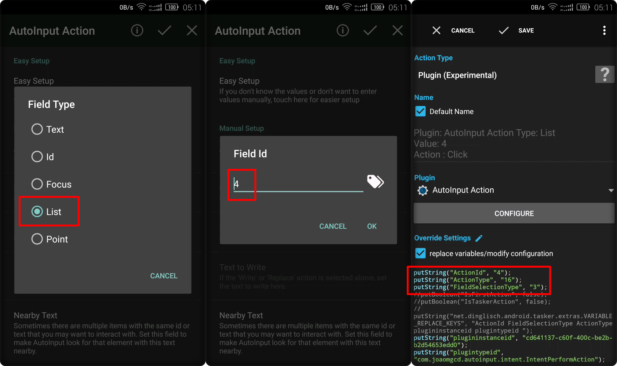Tap the checkmark icon beside the SAVE label
The width and height of the screenshot is (617, 366).
504,30
